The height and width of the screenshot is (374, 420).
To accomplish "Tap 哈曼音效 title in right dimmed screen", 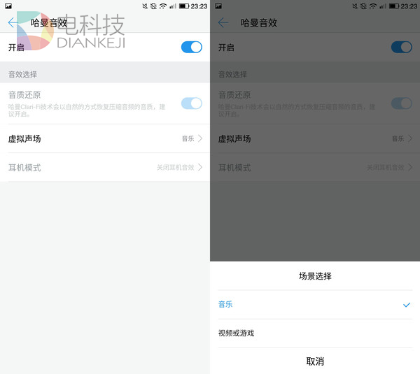I will [x=258, y=23].
